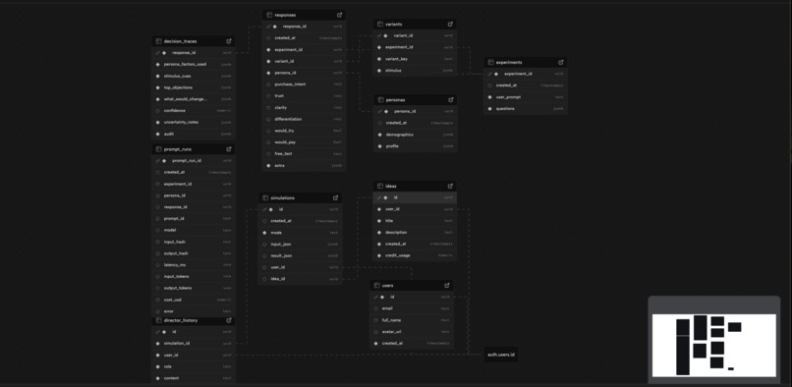Viewport: 792px width, 387px height.
Task: Select the cost_usd column in prompt_runs
Action: (x=194, y=300)
